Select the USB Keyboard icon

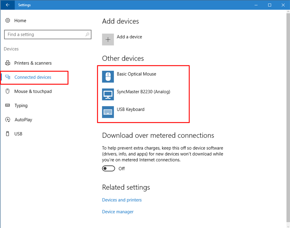(x=108, y=112)
